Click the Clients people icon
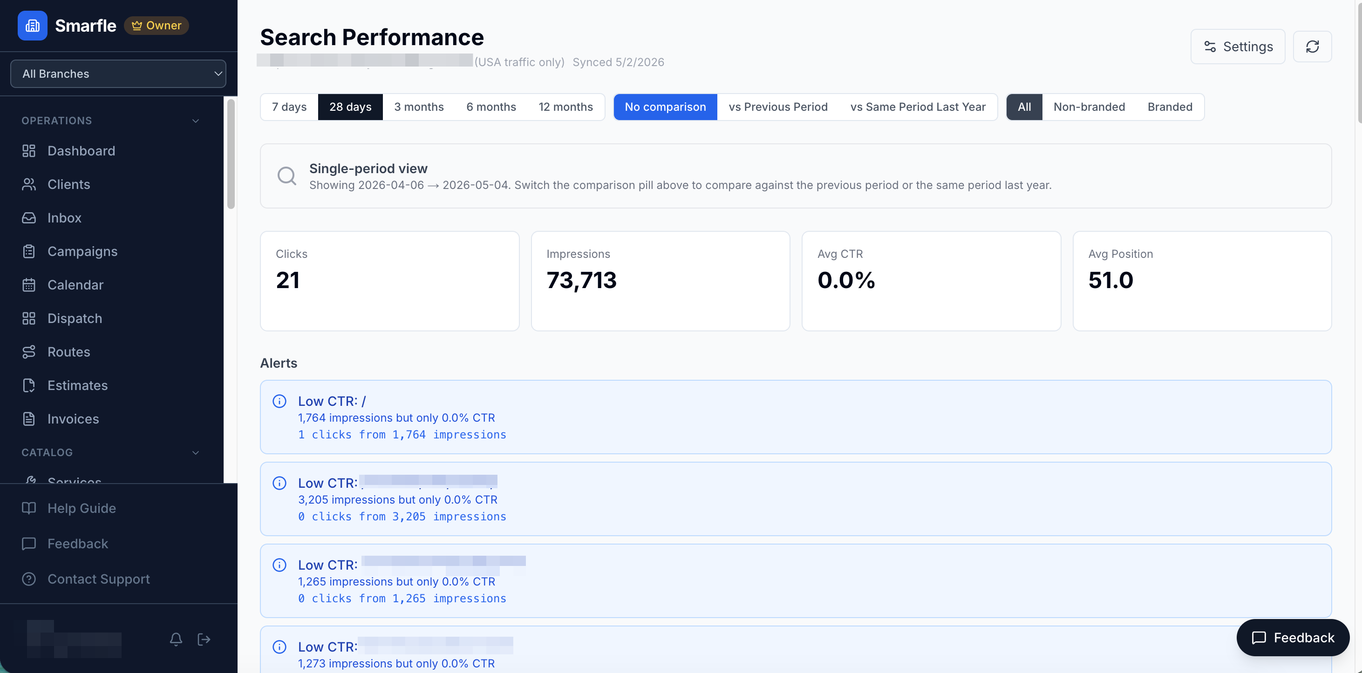 point(28,184)
